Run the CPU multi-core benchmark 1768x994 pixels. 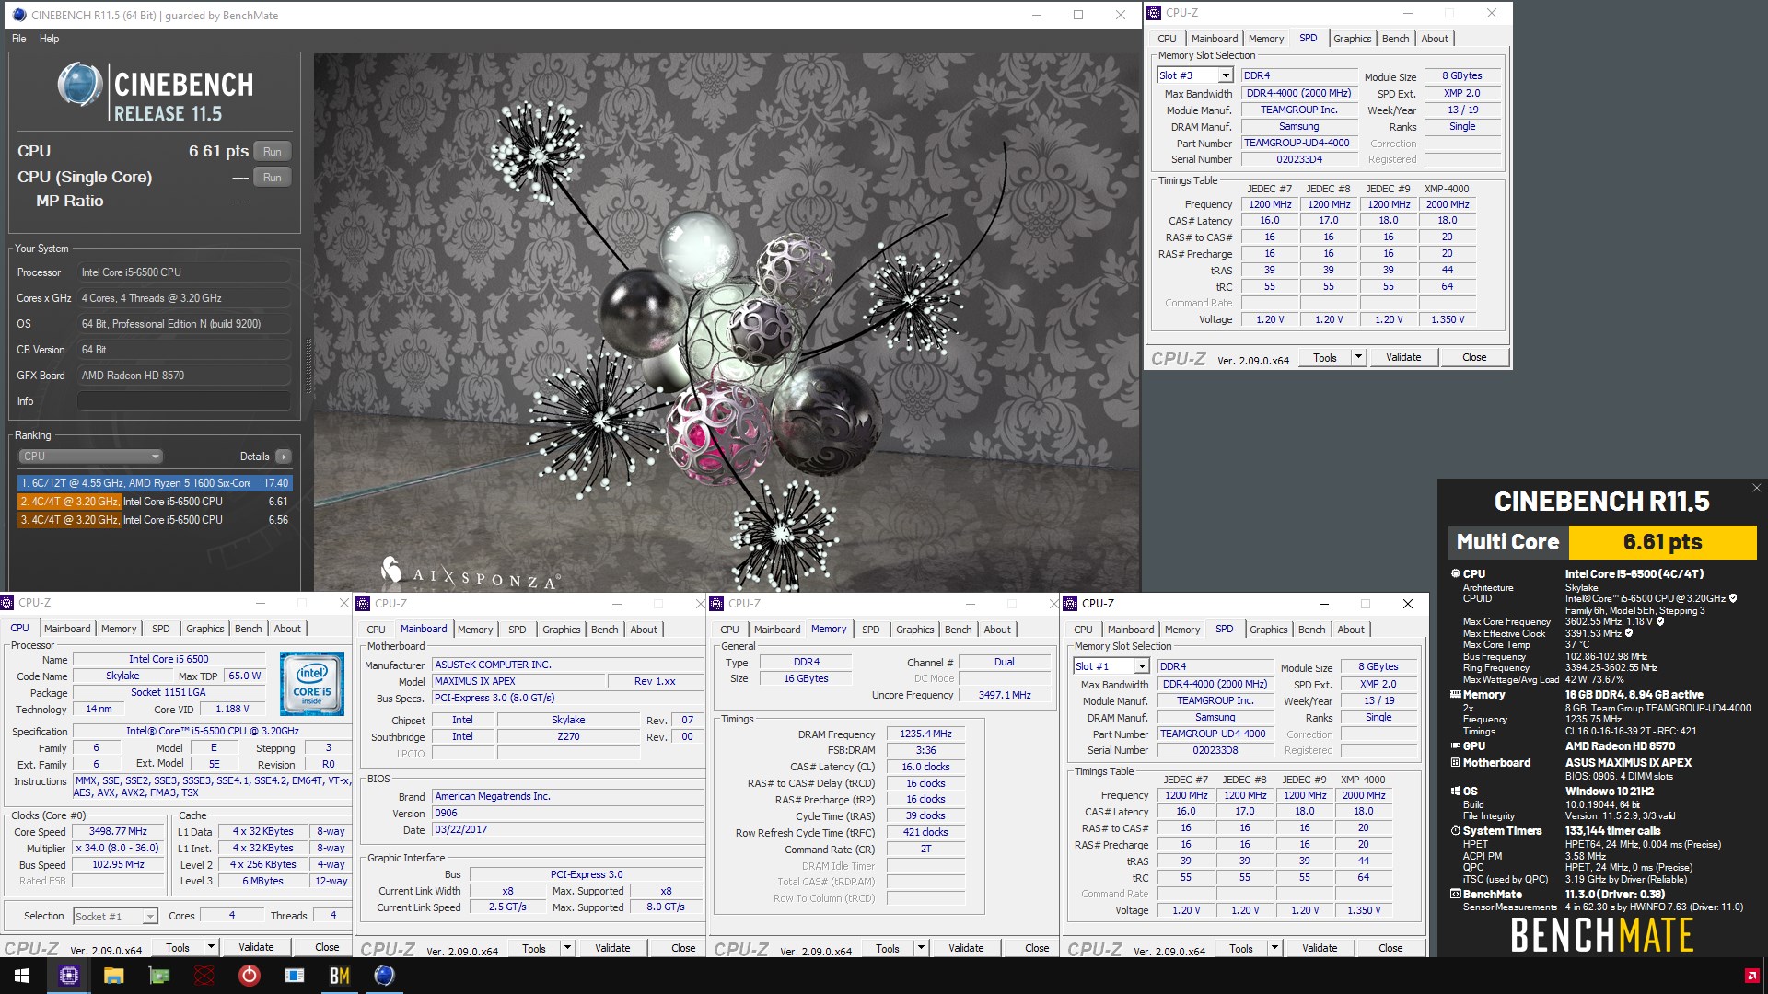(x=272, y=152)
